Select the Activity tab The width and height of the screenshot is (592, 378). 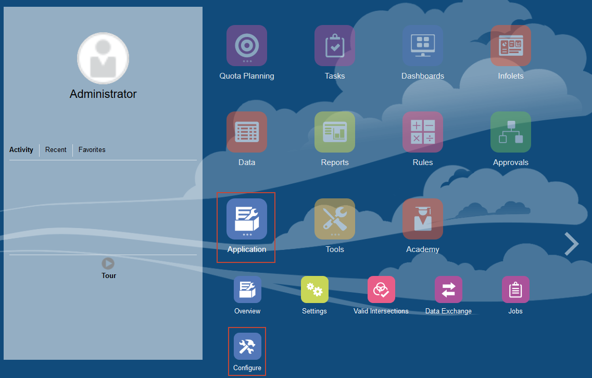21,149
